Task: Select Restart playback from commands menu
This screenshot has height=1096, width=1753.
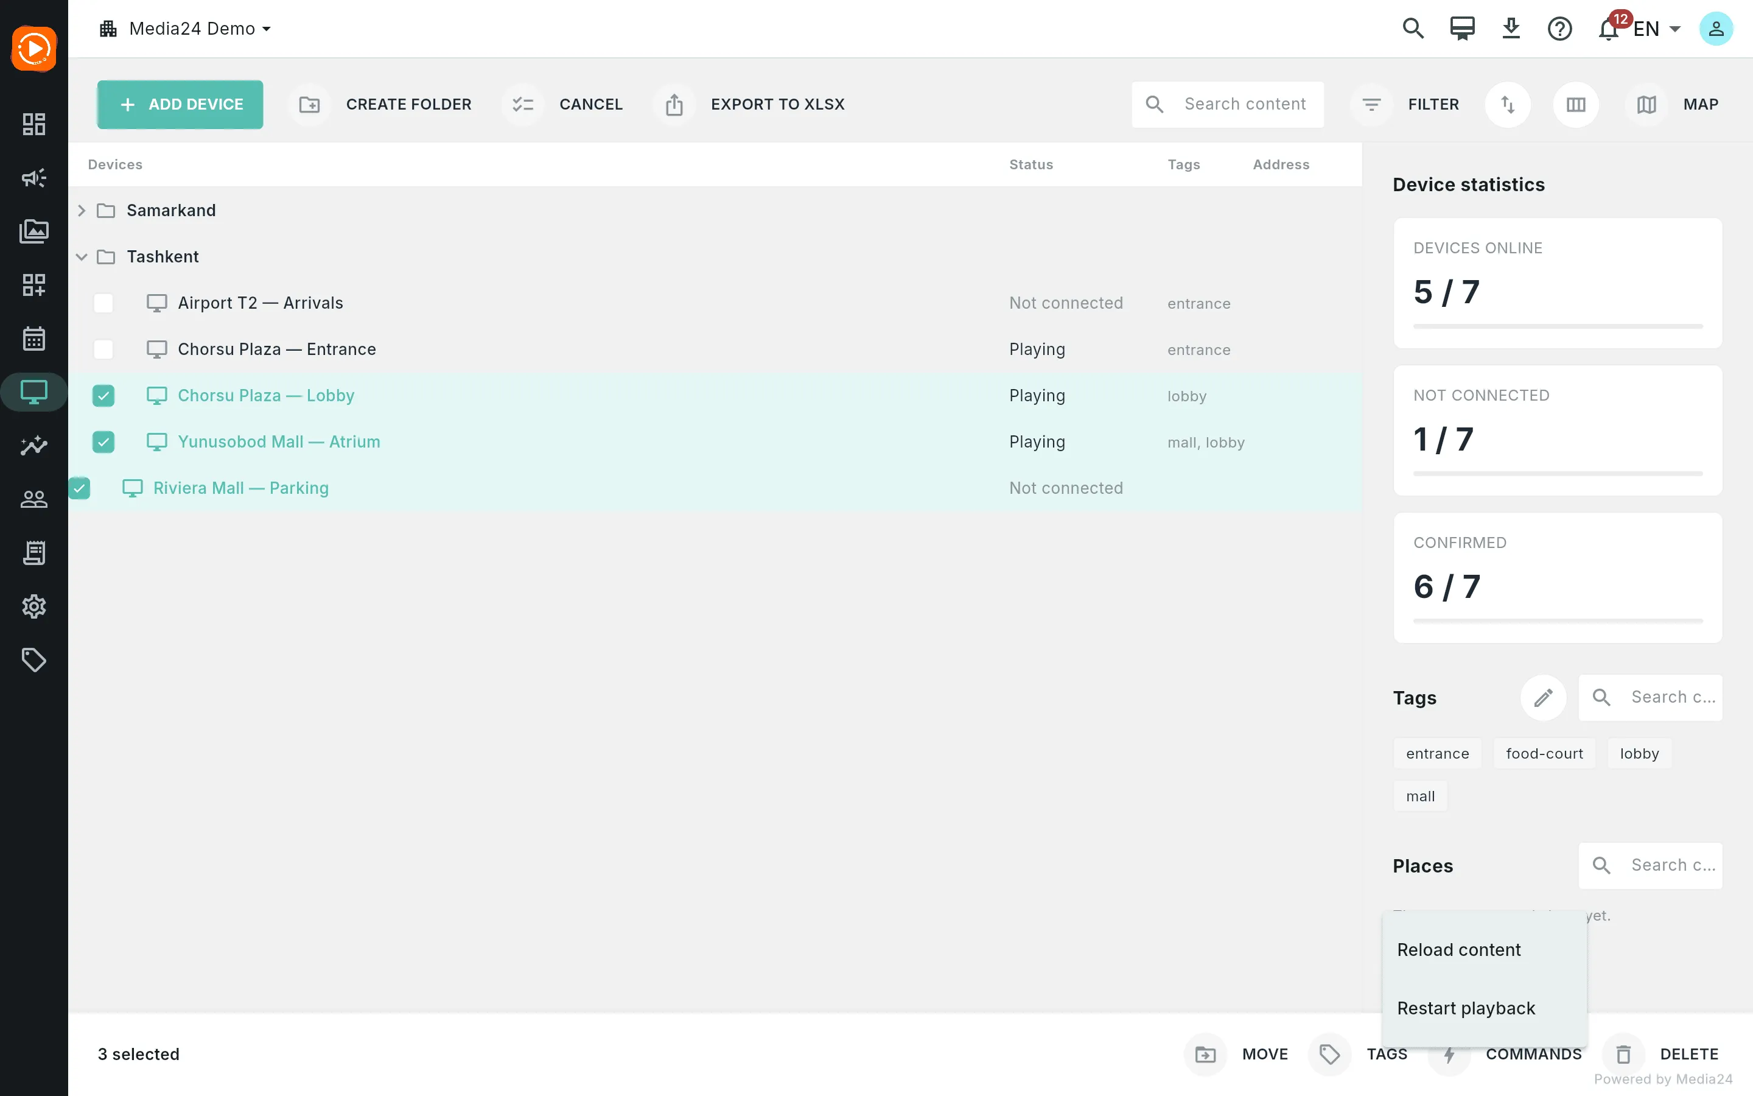Action: 1484,1008
